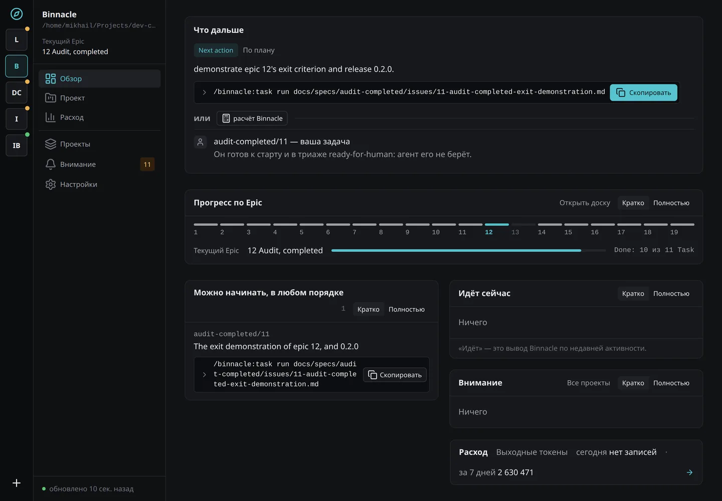Click the current Epic progress bar
This screenshot has width=722, height=501.
pos(468,250)
